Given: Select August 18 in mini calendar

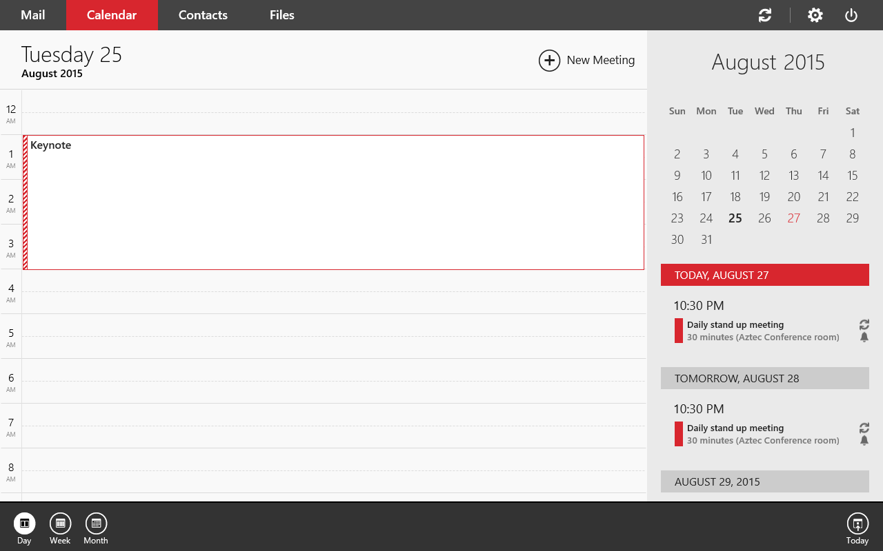Looking at the screenshot, I should (x=735, y=197).
